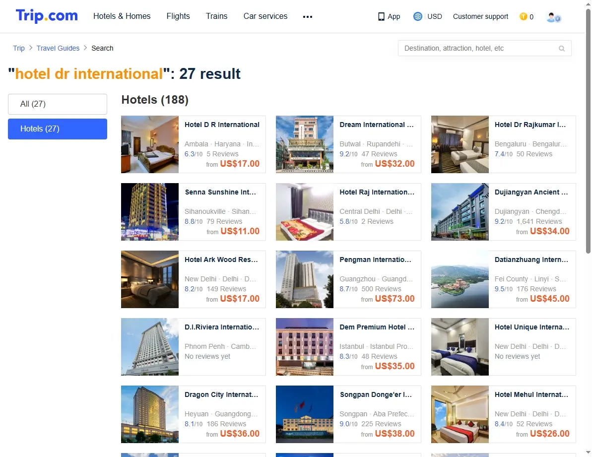
Task: Open Customer support link
Action: [x=481, y=16]
